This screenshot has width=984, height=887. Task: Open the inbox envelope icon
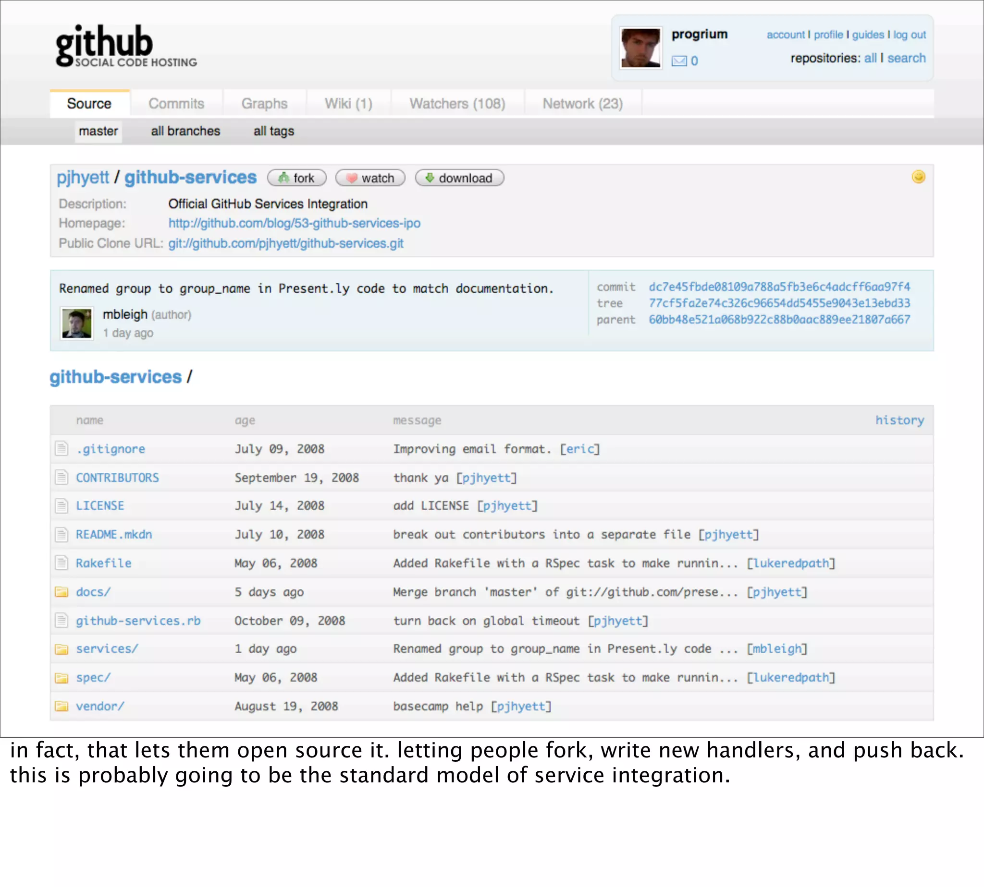[679, 61]
